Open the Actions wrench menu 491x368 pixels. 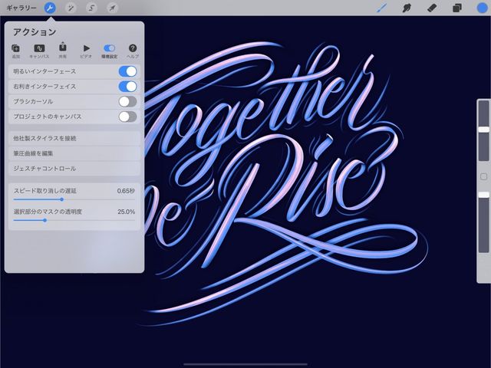click(x=50, y=8)
